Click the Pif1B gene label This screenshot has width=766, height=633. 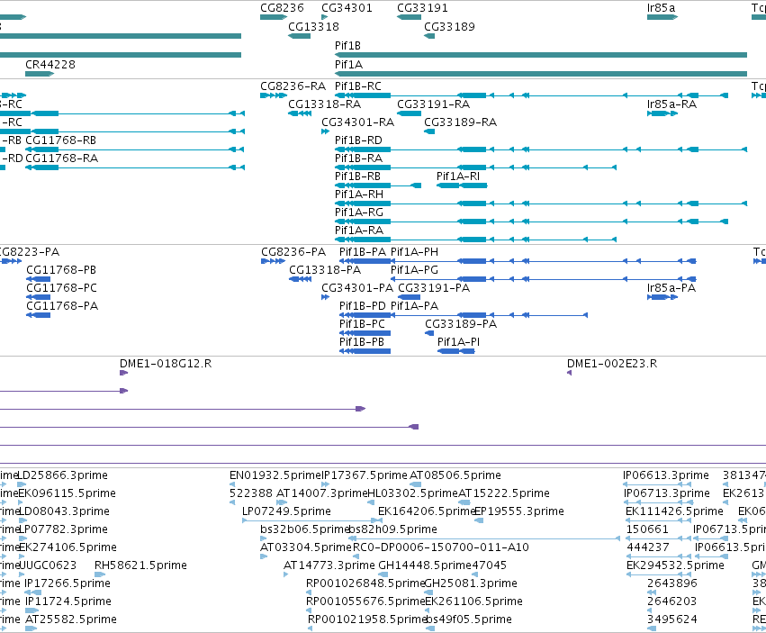(347, 45)
